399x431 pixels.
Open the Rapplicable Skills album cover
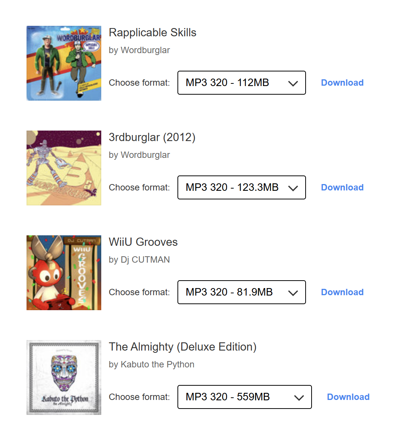pyautogui.click(x=64, y=63)
